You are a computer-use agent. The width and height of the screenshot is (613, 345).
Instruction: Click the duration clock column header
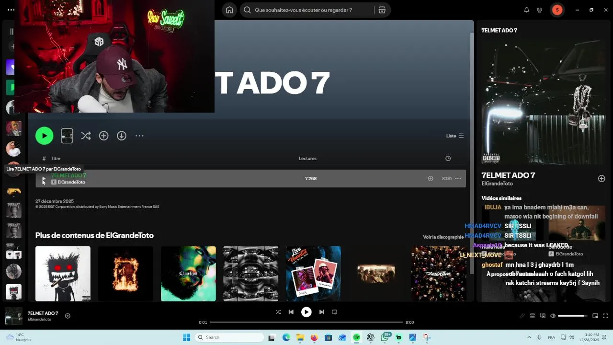pyautogui.click(x=448, y=159)
